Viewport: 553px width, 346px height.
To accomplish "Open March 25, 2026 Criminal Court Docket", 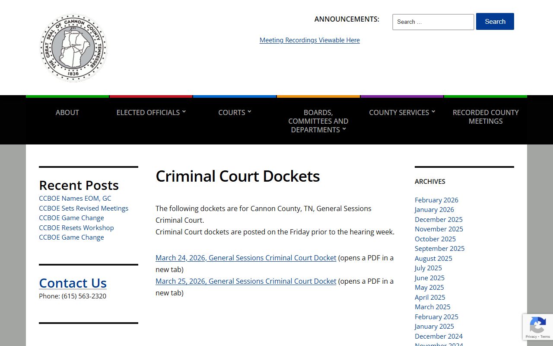I will point(246,281).
